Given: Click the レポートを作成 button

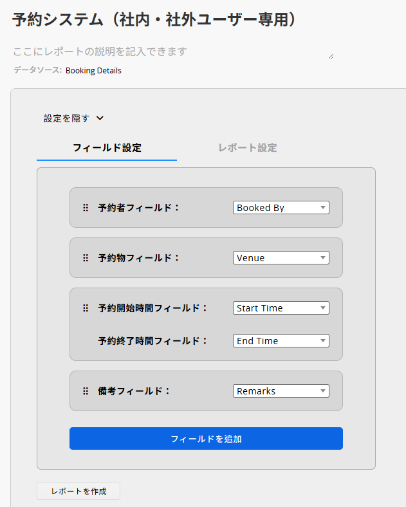Looking at the screenshot, I should pos(78,491).
